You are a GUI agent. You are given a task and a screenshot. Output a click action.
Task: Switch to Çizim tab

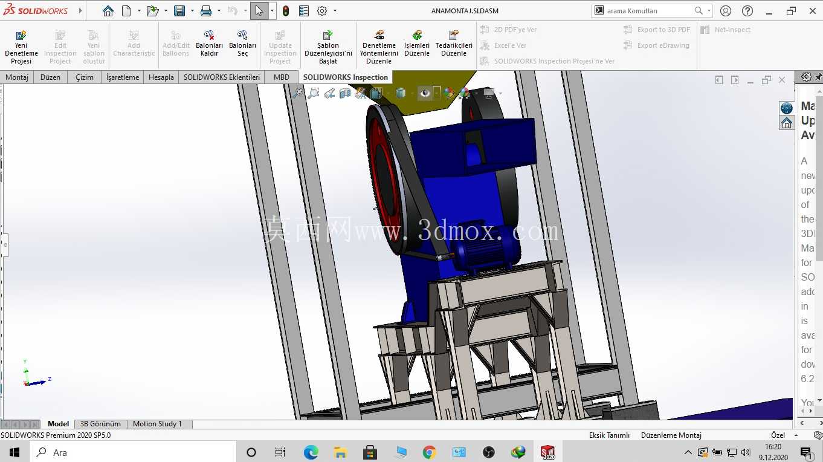click(x=85, y=77)
